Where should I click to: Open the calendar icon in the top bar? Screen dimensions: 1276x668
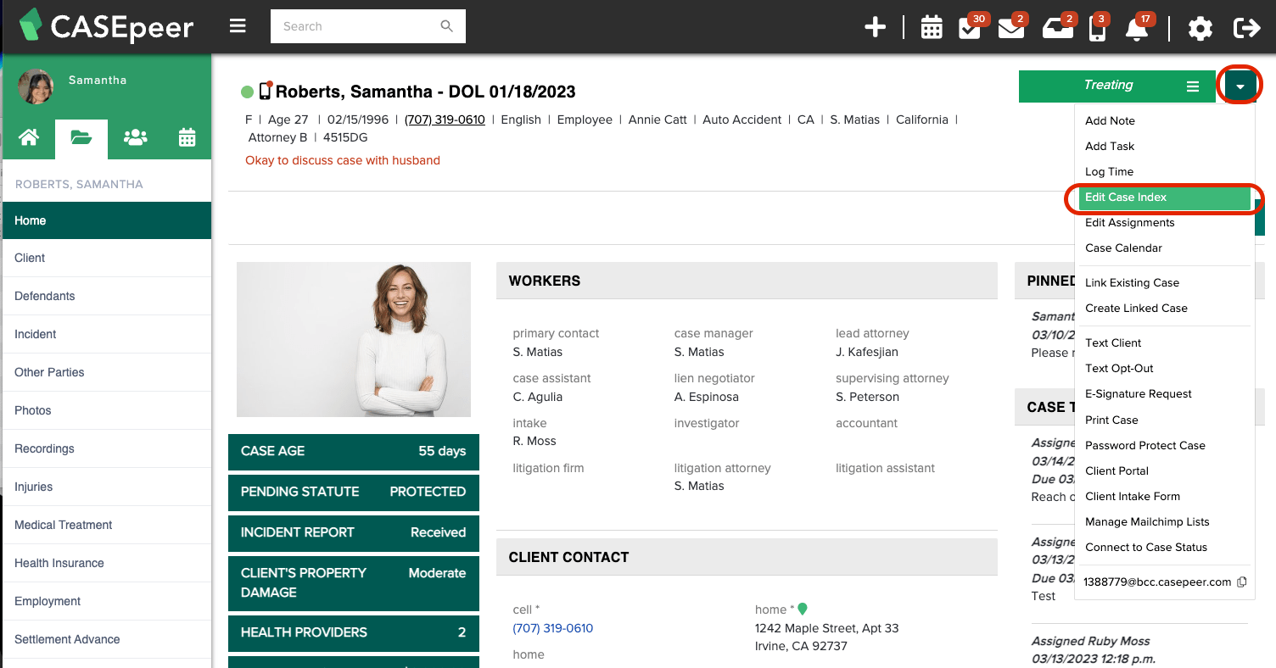(931, 26)
